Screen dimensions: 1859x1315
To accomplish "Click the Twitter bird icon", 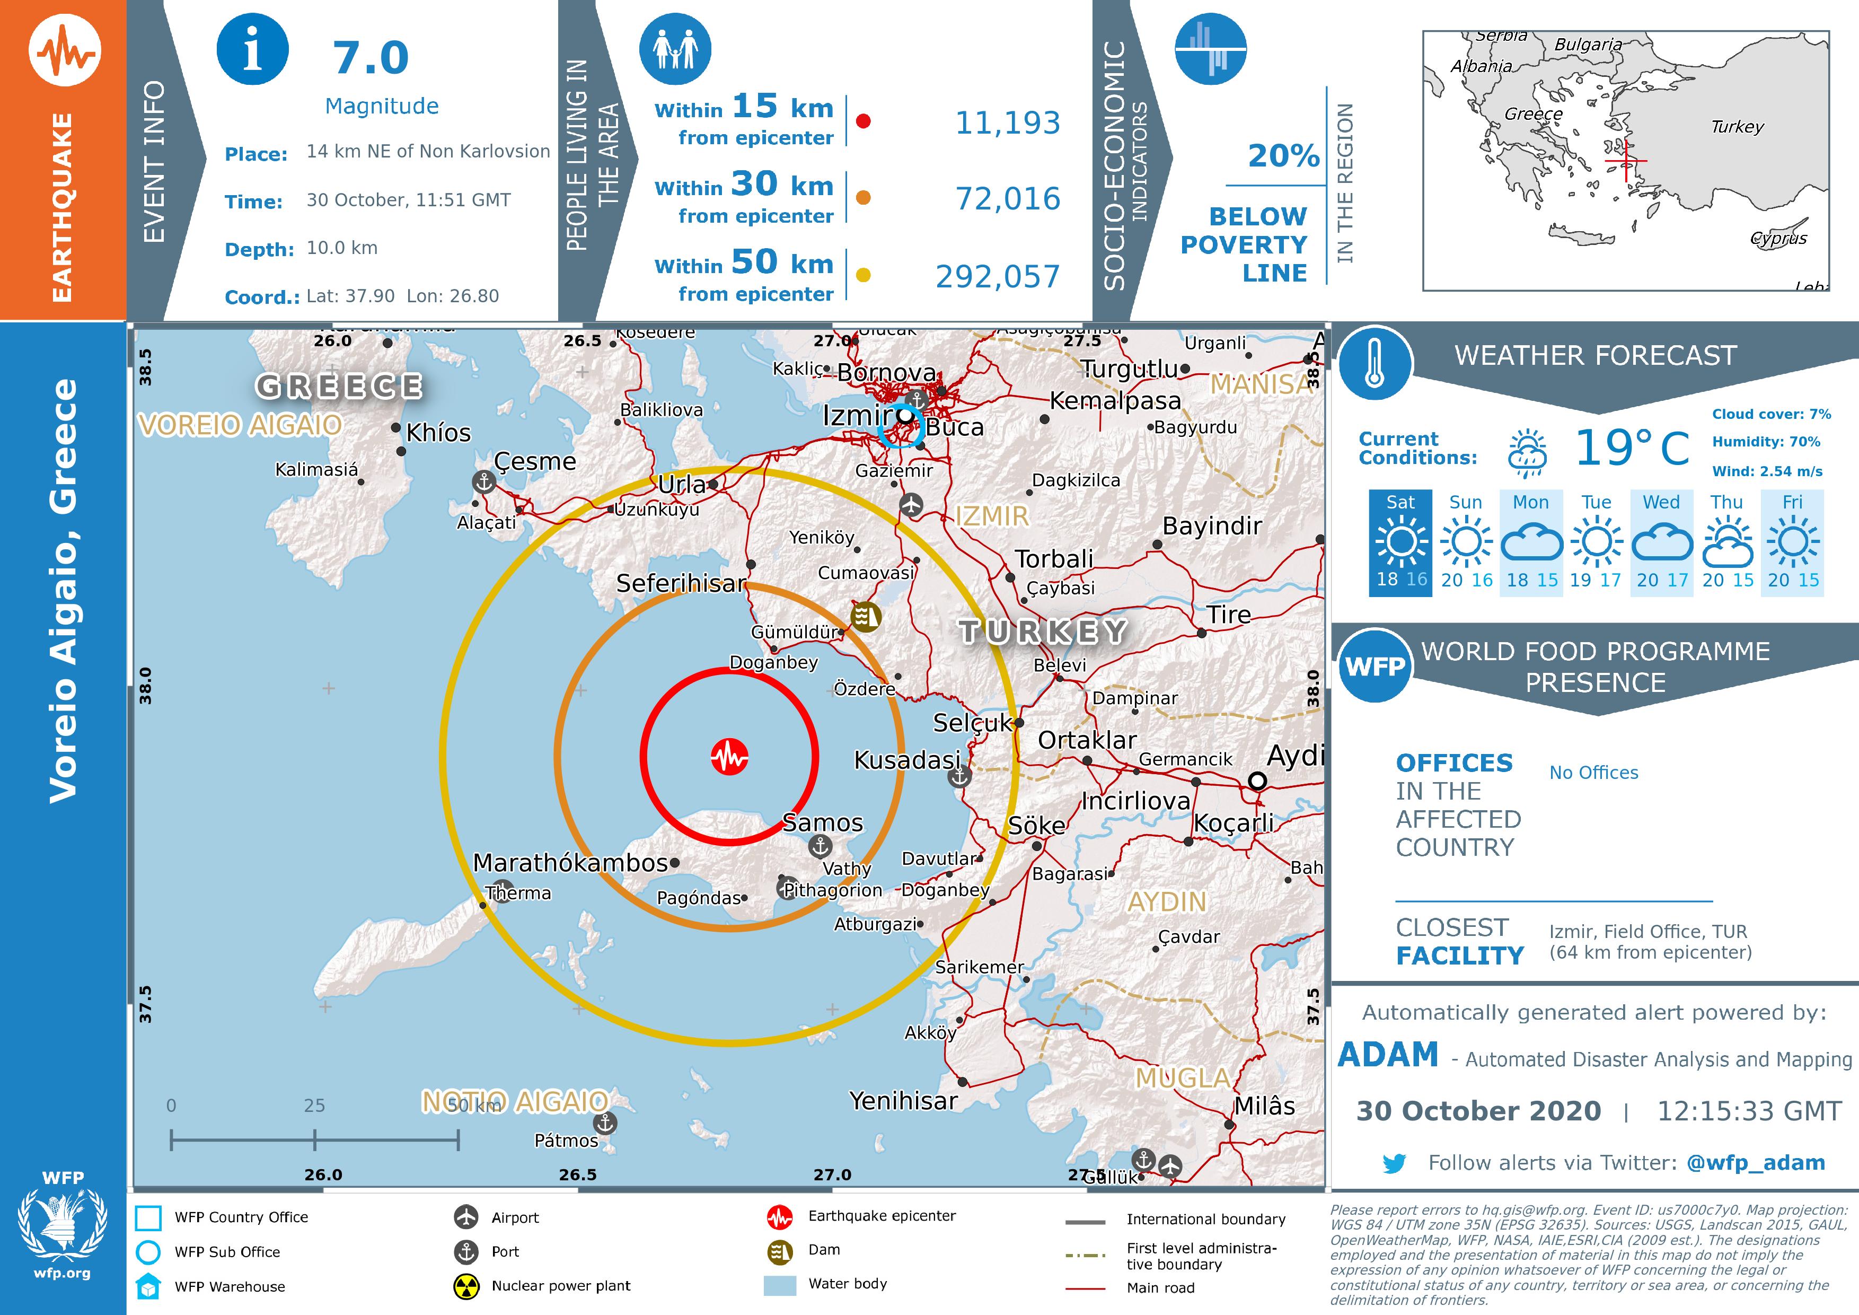I will [x=1394, y=1163].
